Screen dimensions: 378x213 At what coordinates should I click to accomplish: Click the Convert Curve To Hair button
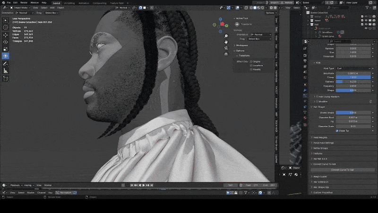(343, 170)
